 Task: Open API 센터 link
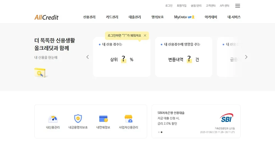(x=224, y=5)
